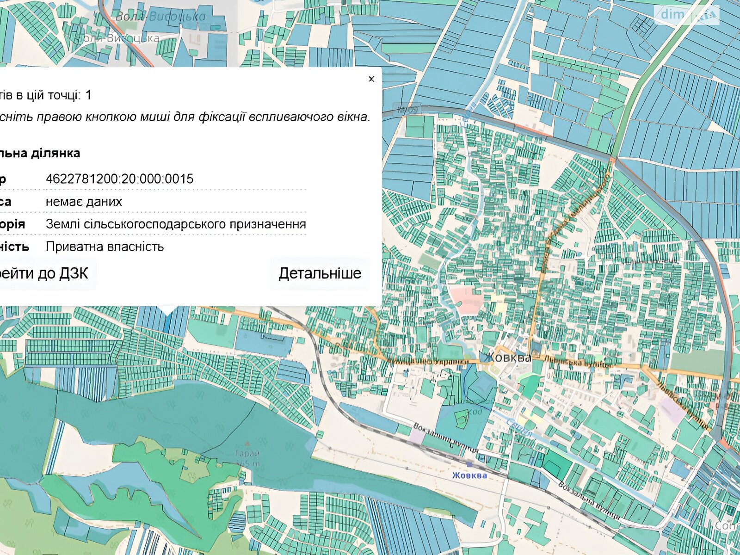740x555 pixels.
Task: Click the Жовква city center label
Action: coord(508,358)
